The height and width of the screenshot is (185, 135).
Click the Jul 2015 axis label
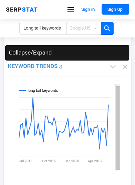26,161
